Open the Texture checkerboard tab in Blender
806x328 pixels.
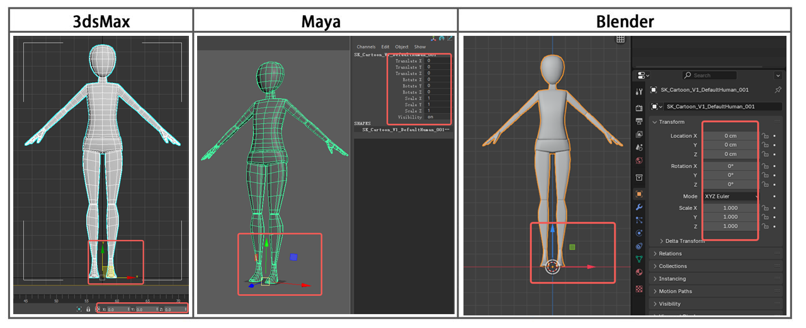point(640,289)
